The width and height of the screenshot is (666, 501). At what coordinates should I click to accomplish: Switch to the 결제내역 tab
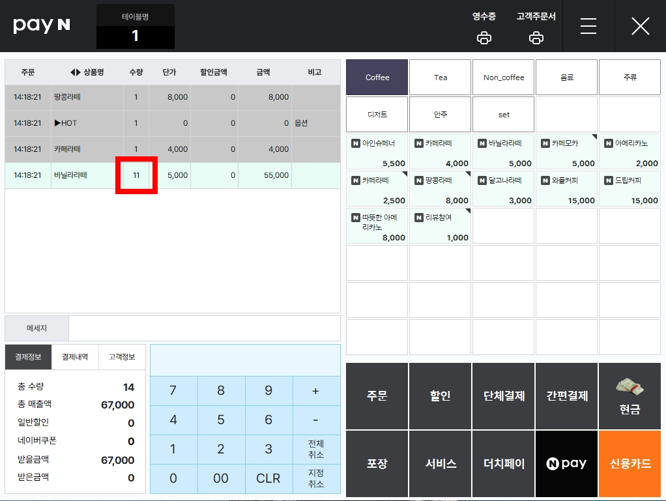[x=75, y=356]
